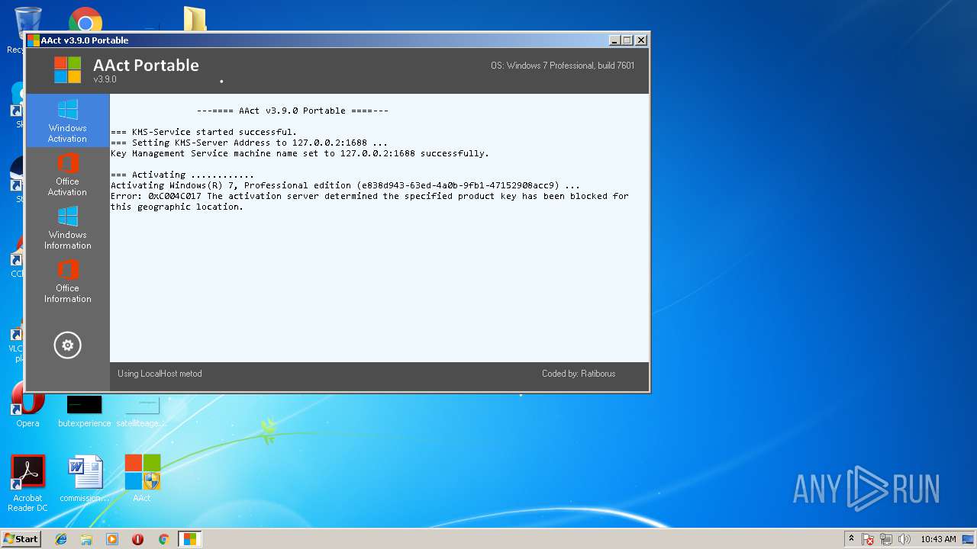Open the satelliteage desktop file
This screenshot has height=549, width=977.
pos(142,410)
